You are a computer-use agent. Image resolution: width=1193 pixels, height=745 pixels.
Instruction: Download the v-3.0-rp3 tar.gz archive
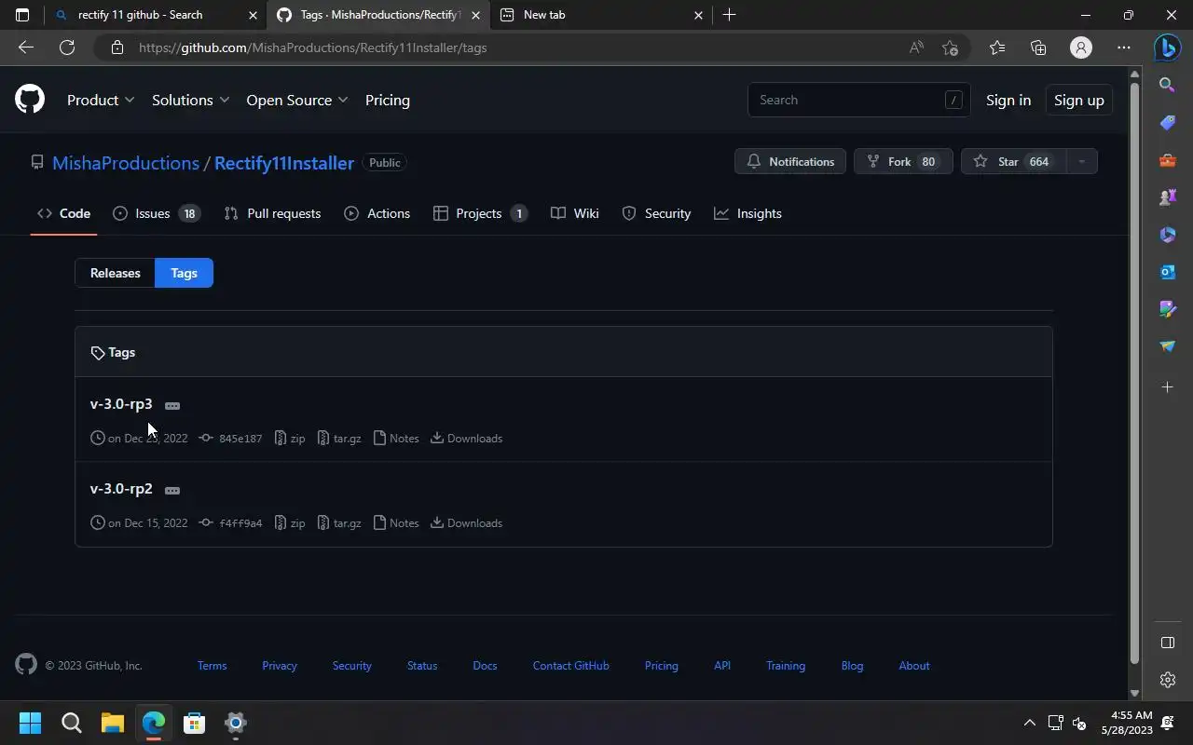pos(339,438)
